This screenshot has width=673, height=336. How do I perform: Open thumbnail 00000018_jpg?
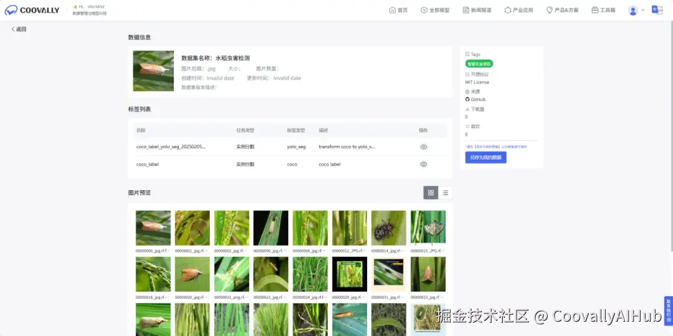click(153, 274)
